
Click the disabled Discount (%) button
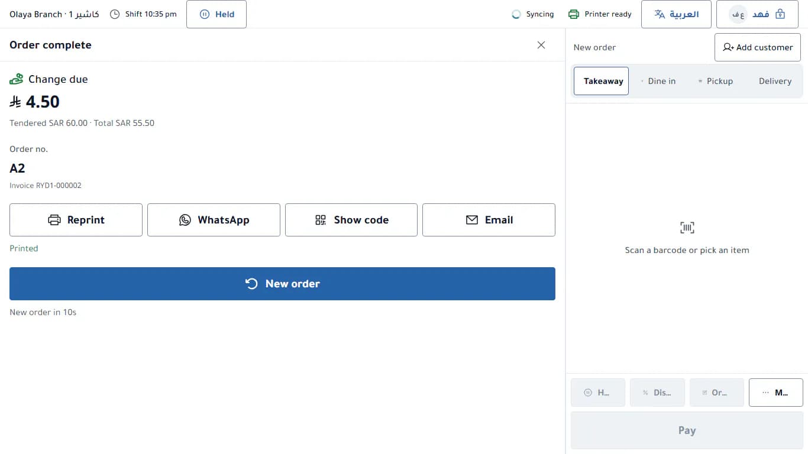coord(657,393)
